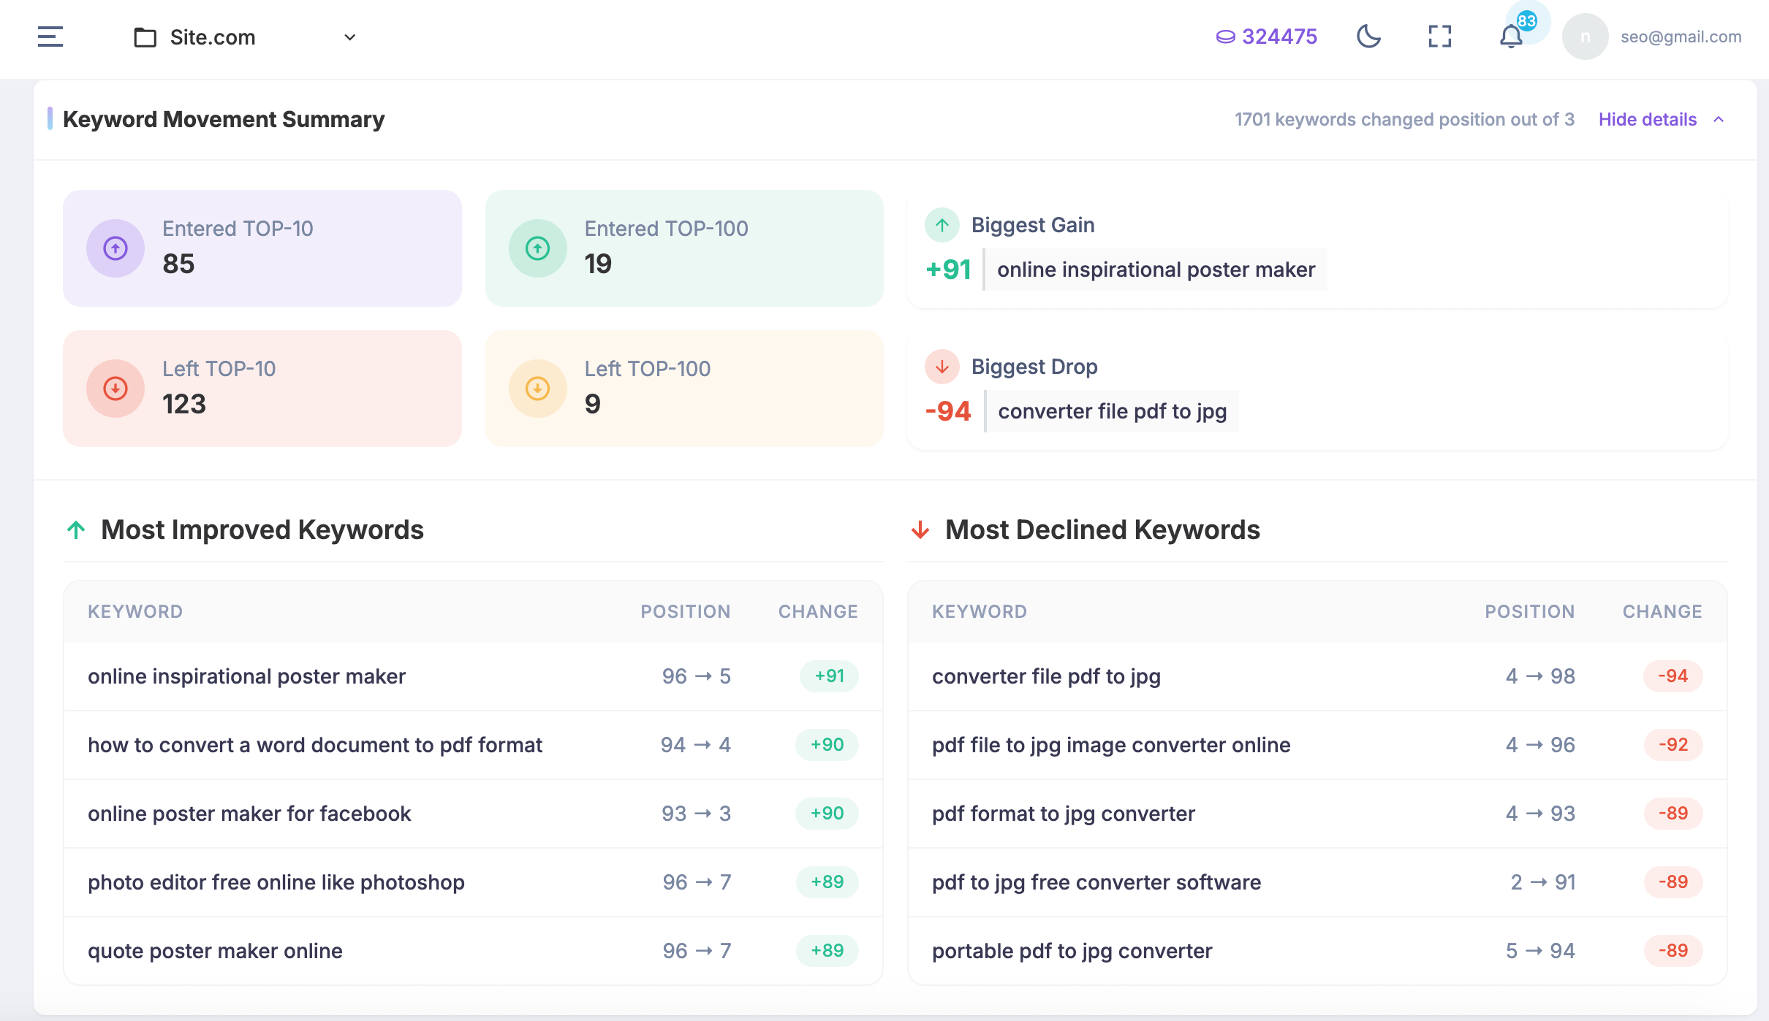This screenshot has width=1769, height=1021.
Task: Enable dark mode with the moon icon
Action: [1370, 36]
